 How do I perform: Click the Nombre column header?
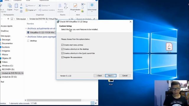point(30,24)
